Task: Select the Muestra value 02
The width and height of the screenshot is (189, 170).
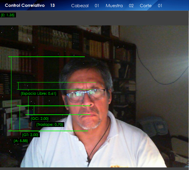Action: pyautogui.click(x=131, y=6)
